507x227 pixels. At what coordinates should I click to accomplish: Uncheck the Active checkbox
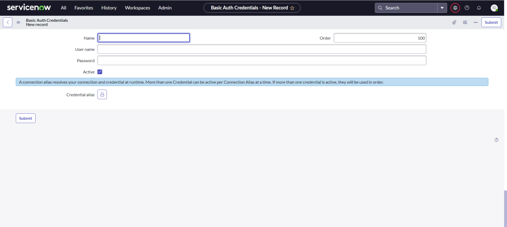pyautogui.click(x=100, y=72)
